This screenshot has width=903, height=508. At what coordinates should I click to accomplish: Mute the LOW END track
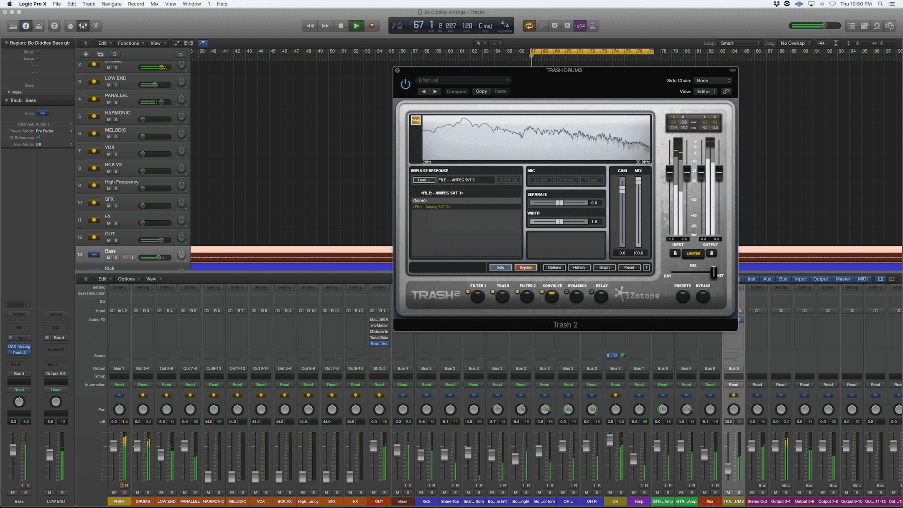109,85
